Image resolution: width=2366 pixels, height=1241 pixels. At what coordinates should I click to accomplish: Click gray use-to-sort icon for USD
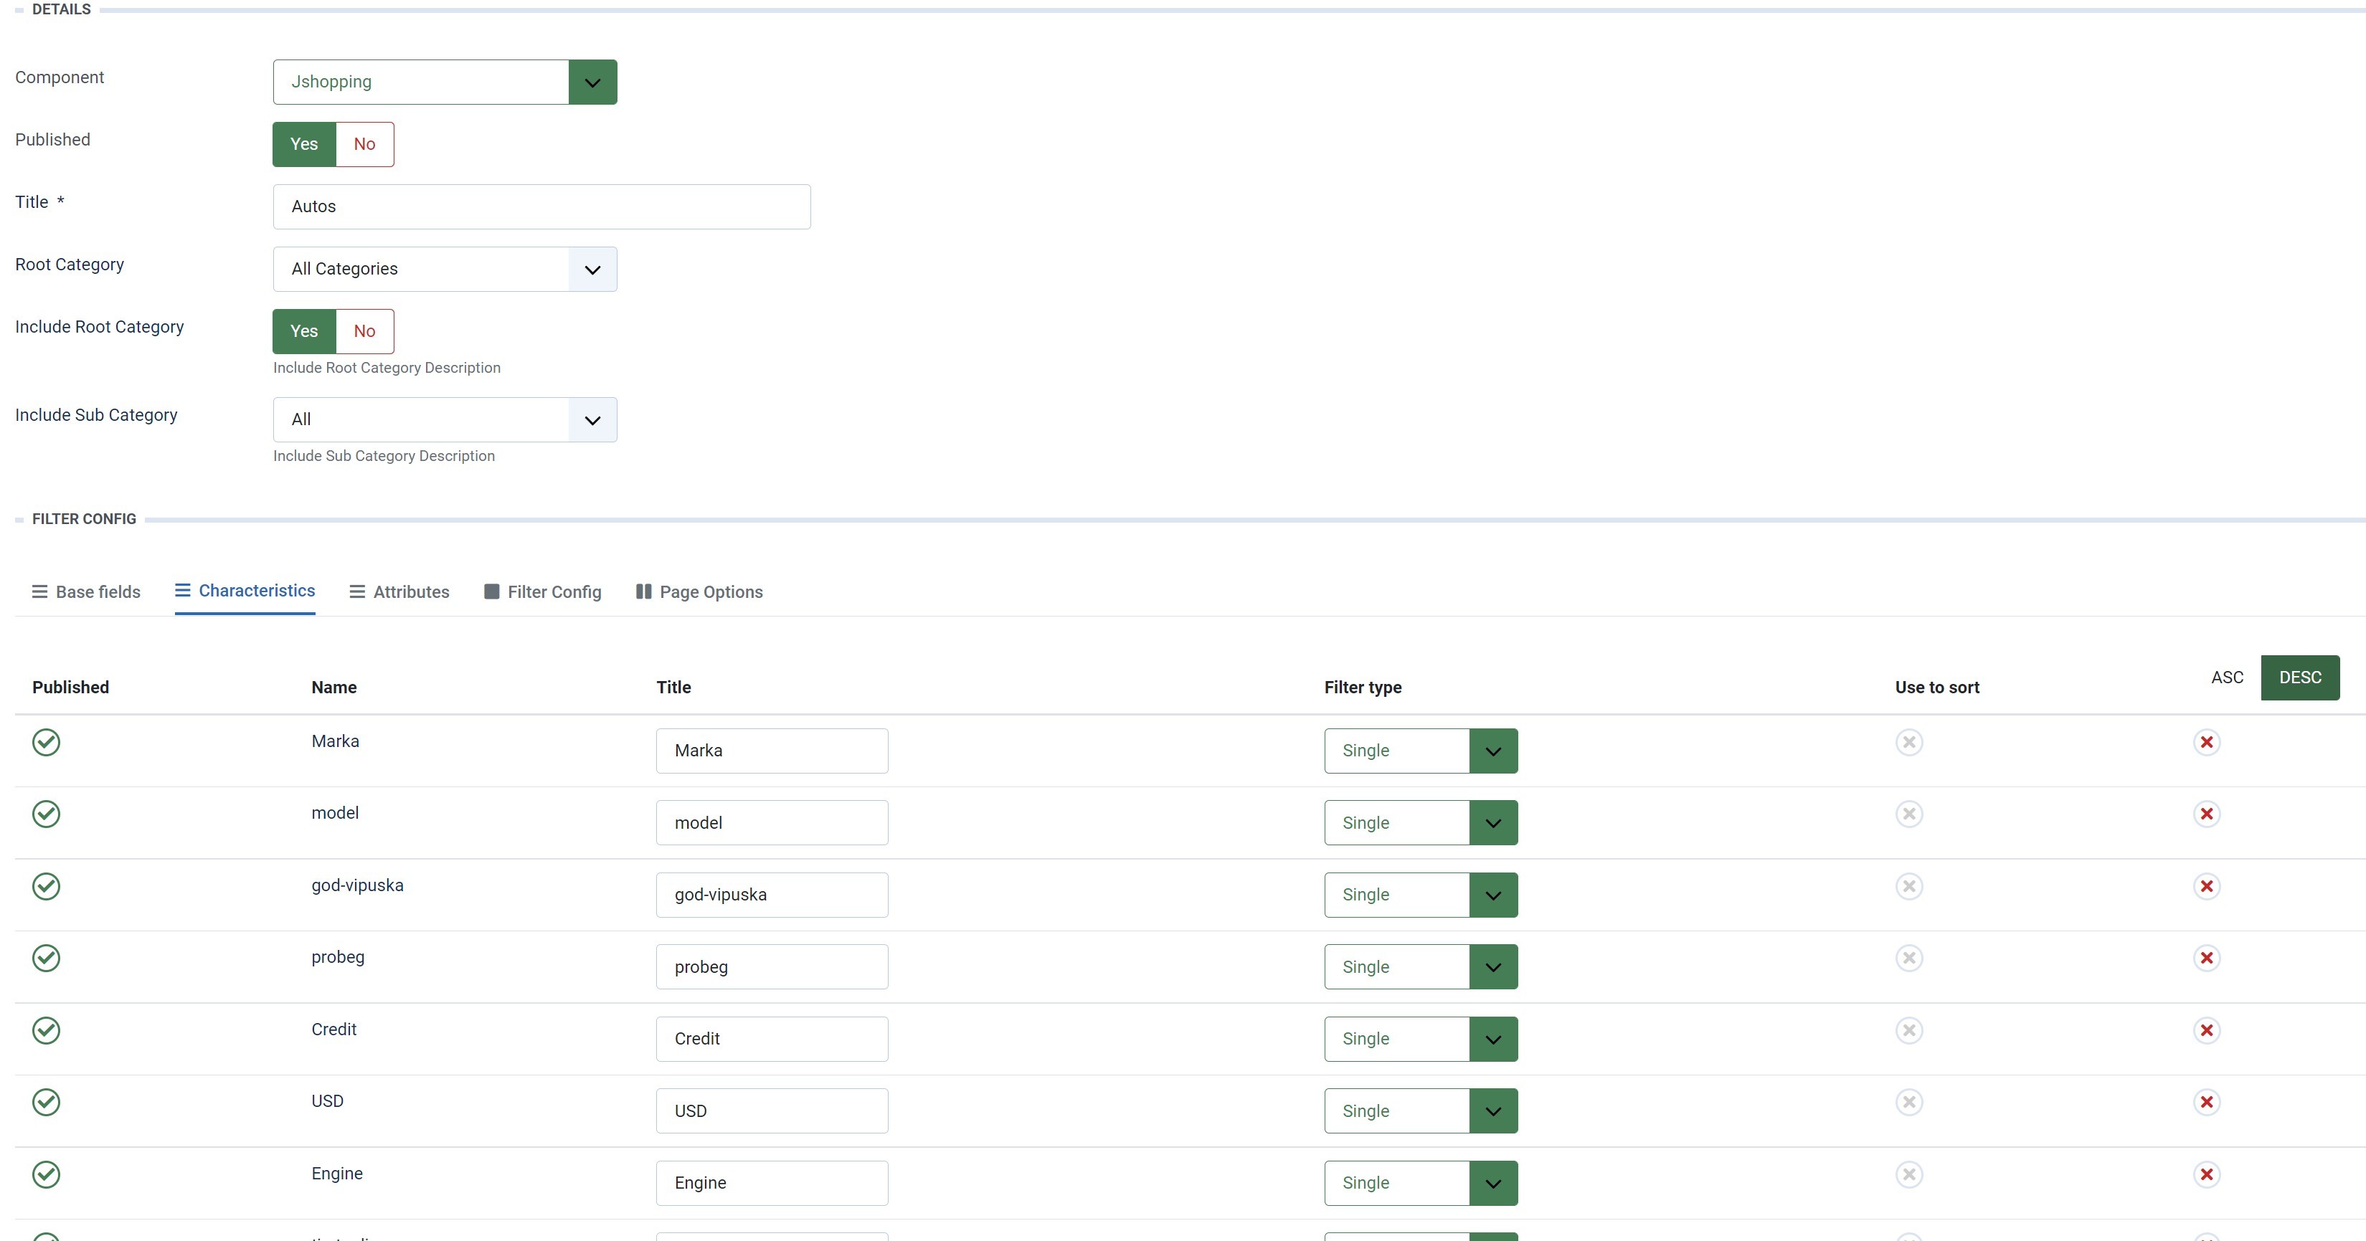pyautogui.click(x=1908, y=1103)
